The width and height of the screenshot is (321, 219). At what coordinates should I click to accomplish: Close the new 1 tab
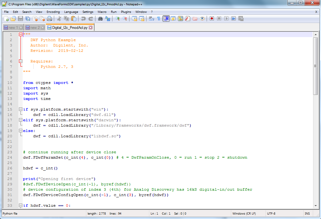[21, 28]
